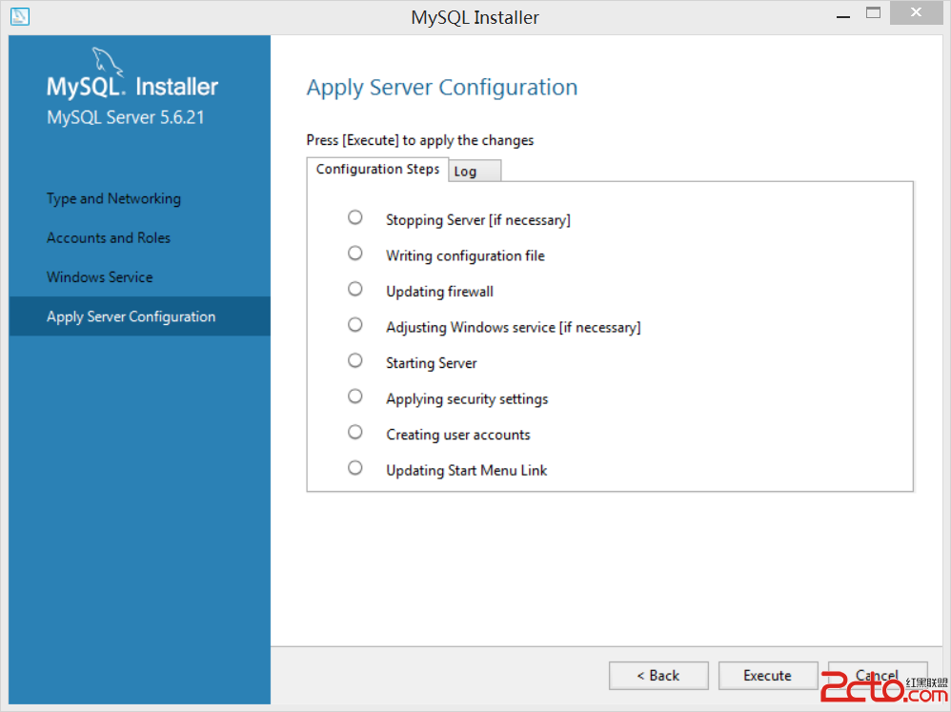Screen dimensions: 951x712
Task: Close the MySQL Installer window
Action: pos(916,12)
